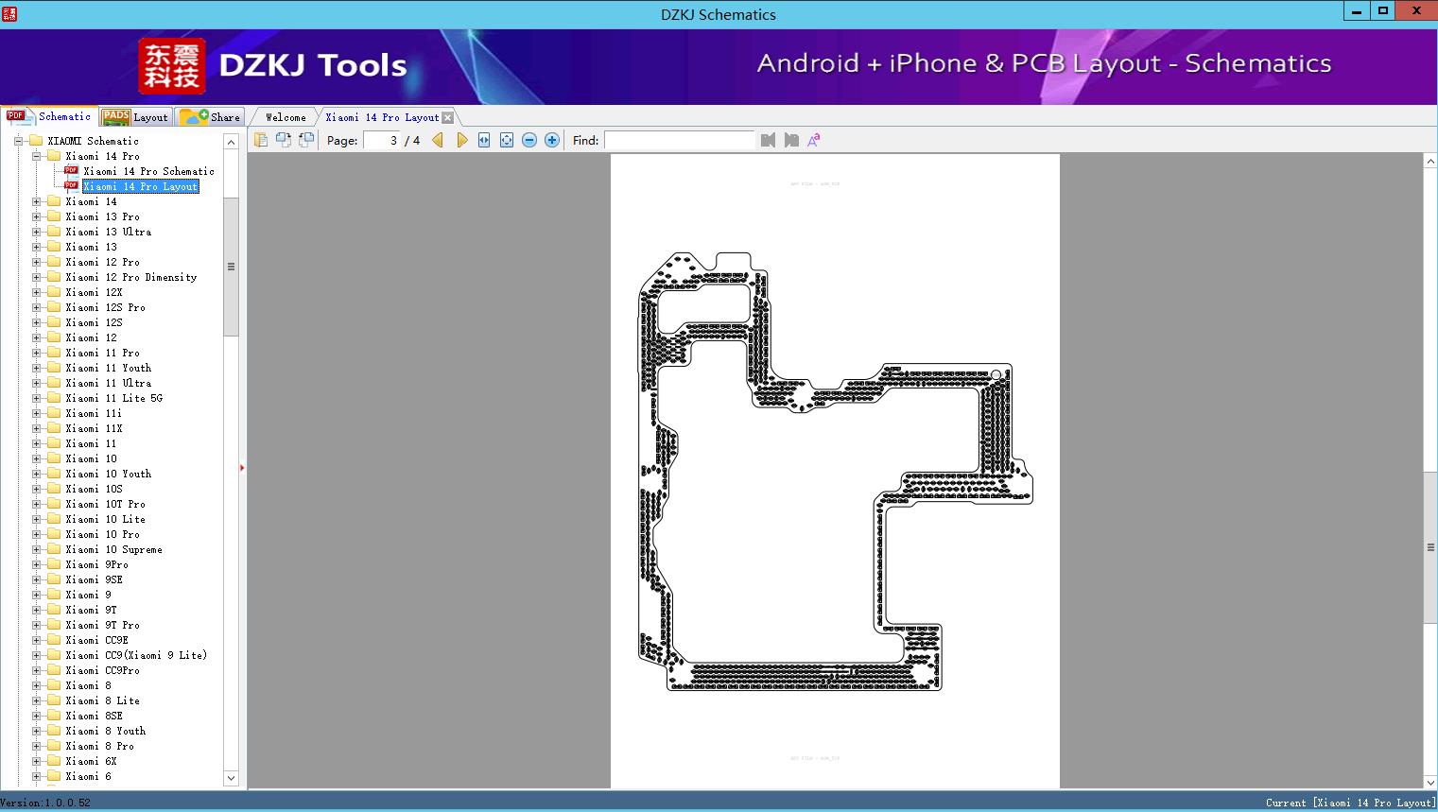Image resolution: width=1438 pixels, height=812 pixels.
Task: Select Xiaomi 10 Lite in the tree
Action: point(106,519)
